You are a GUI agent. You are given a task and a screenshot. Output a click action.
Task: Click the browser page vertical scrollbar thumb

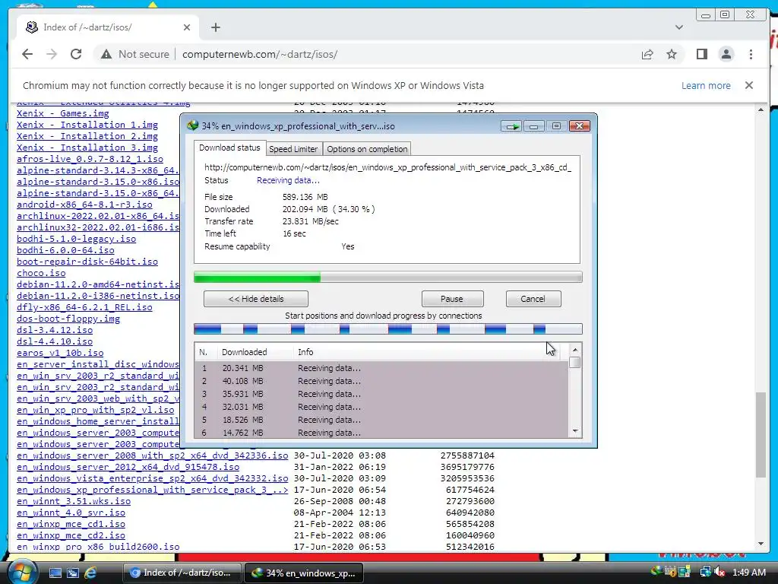tap(761, 435)
